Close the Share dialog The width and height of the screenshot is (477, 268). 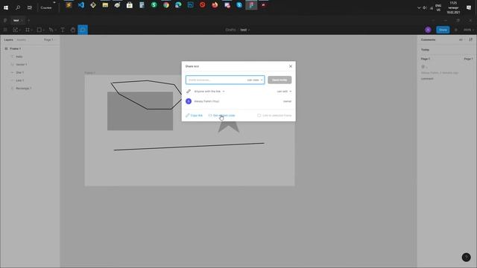click(x=291, y=66)
